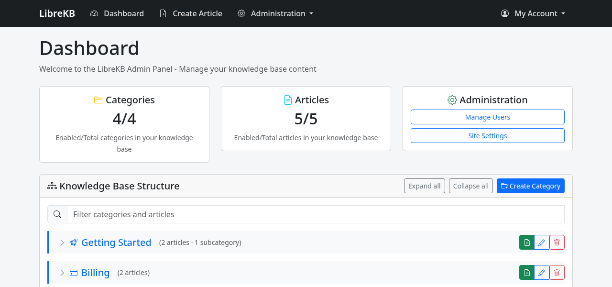
Task: Open Dashboard in the navbar
Action: coord(117,13)
